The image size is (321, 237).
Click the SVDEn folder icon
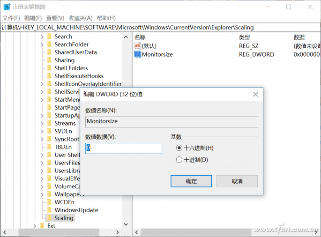49,131
